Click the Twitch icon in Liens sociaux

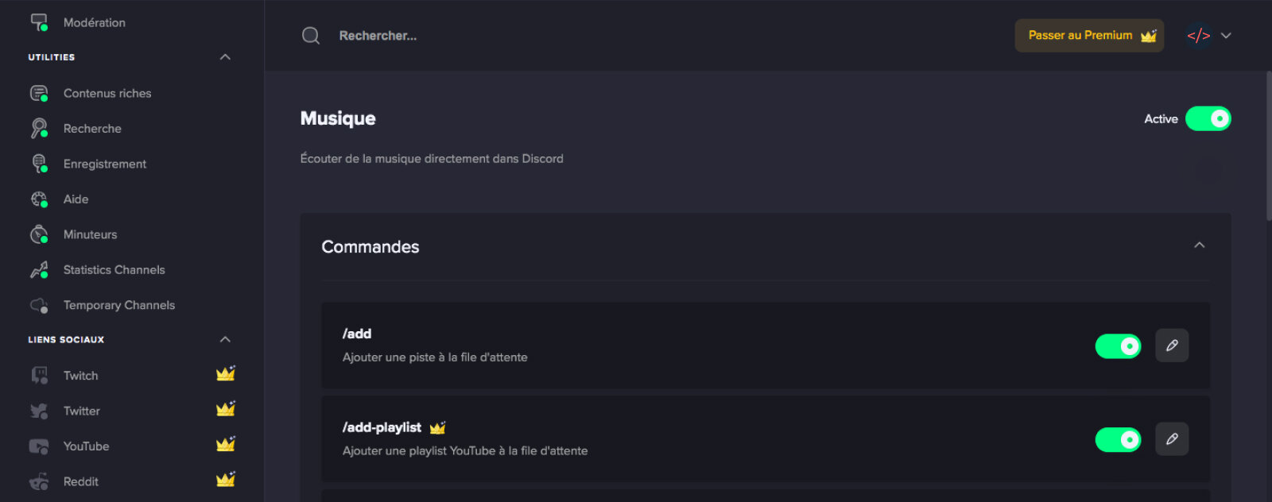(x=39, y=376)
